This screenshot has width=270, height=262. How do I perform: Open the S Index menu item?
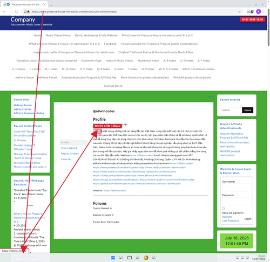pos(119,69)
